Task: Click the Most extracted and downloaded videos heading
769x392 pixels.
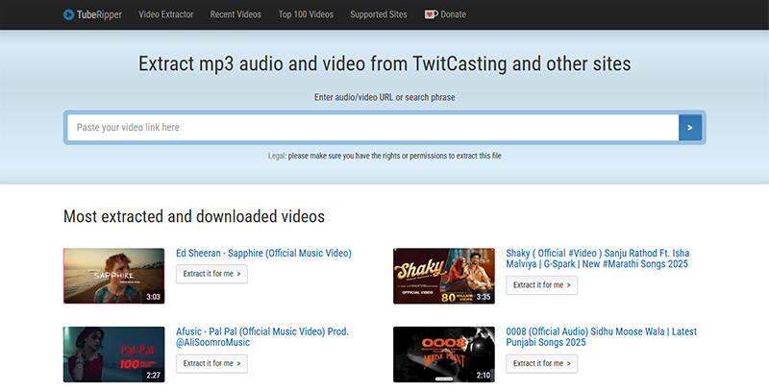Action: 194,216
